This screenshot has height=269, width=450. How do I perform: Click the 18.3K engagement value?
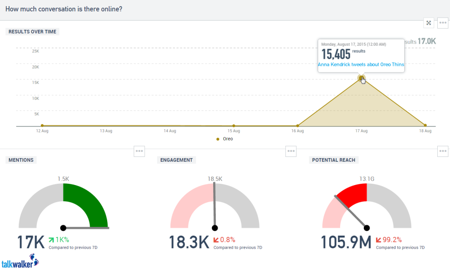click(x=189, y=242)
